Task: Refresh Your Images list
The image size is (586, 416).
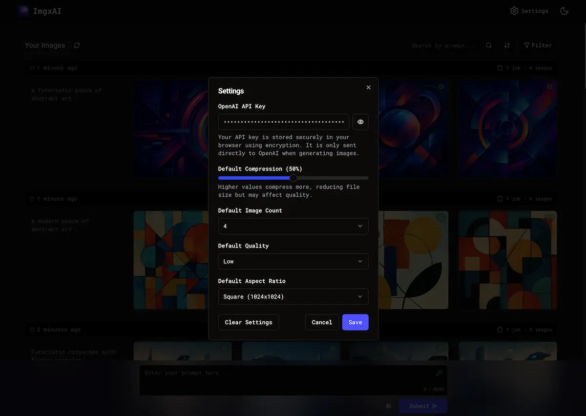Action: [77, 45]
